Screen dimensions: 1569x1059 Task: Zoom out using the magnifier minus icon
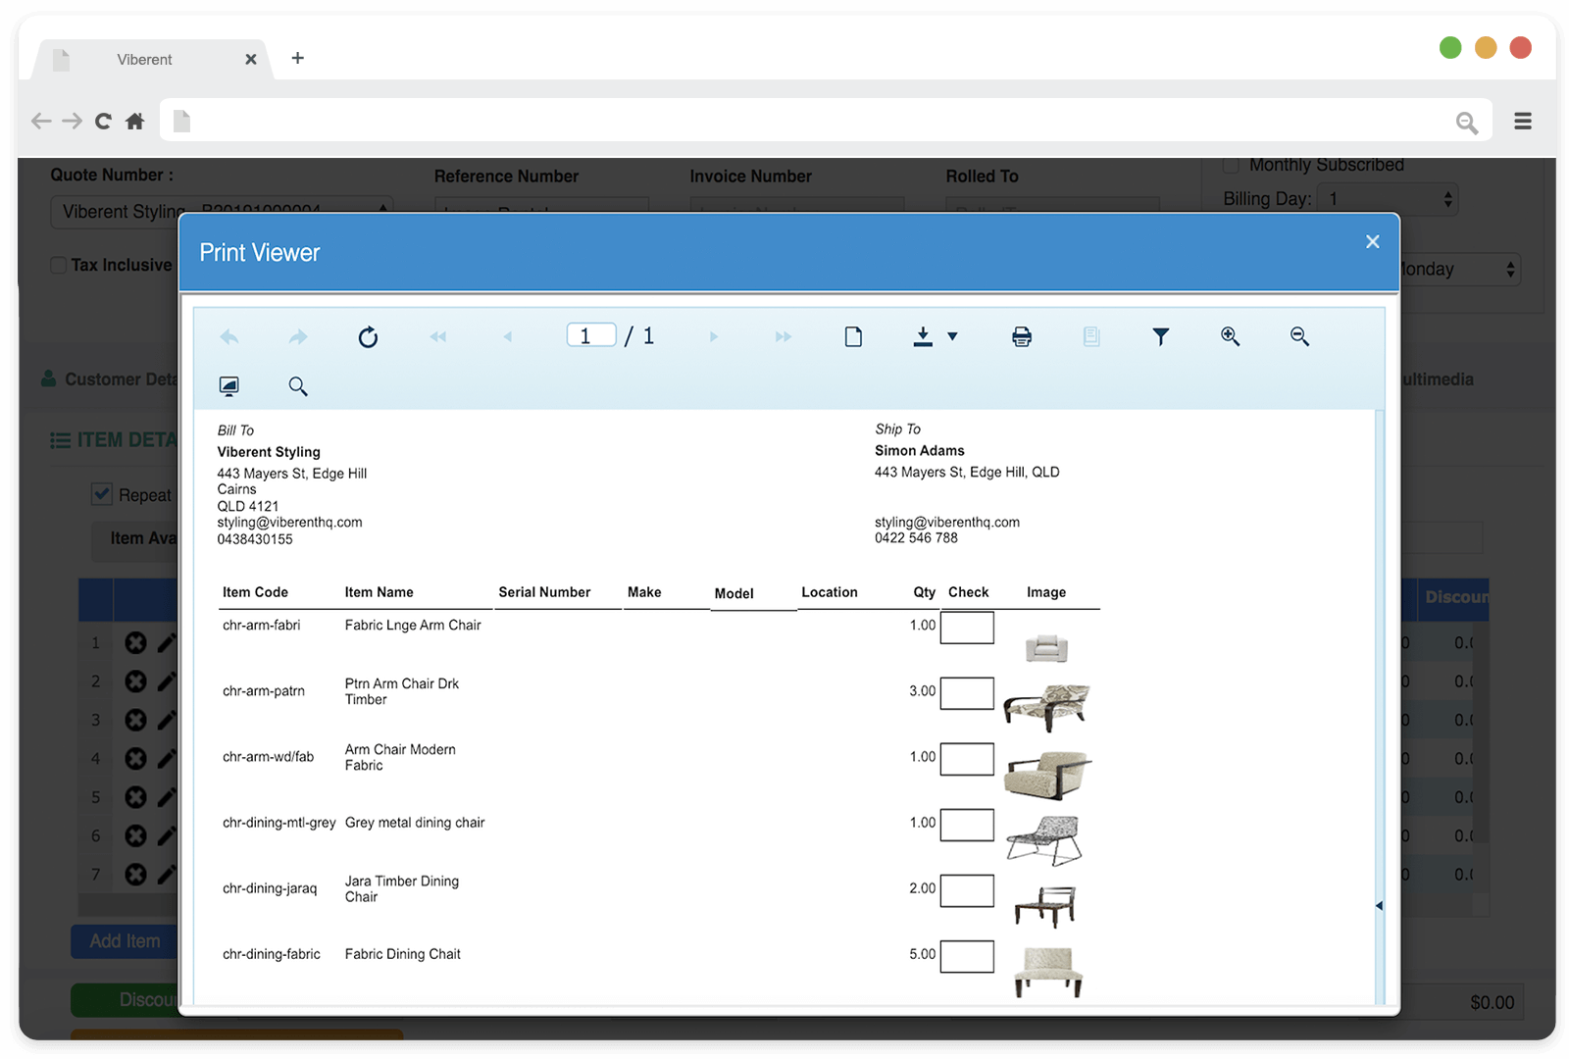click(x=1299, y=336)
